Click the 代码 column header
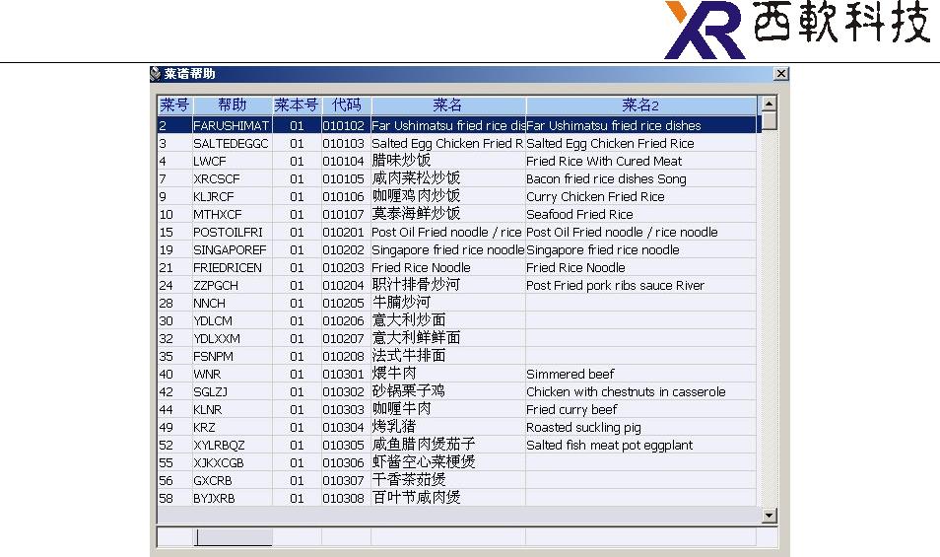 click(x=346, y=104)
